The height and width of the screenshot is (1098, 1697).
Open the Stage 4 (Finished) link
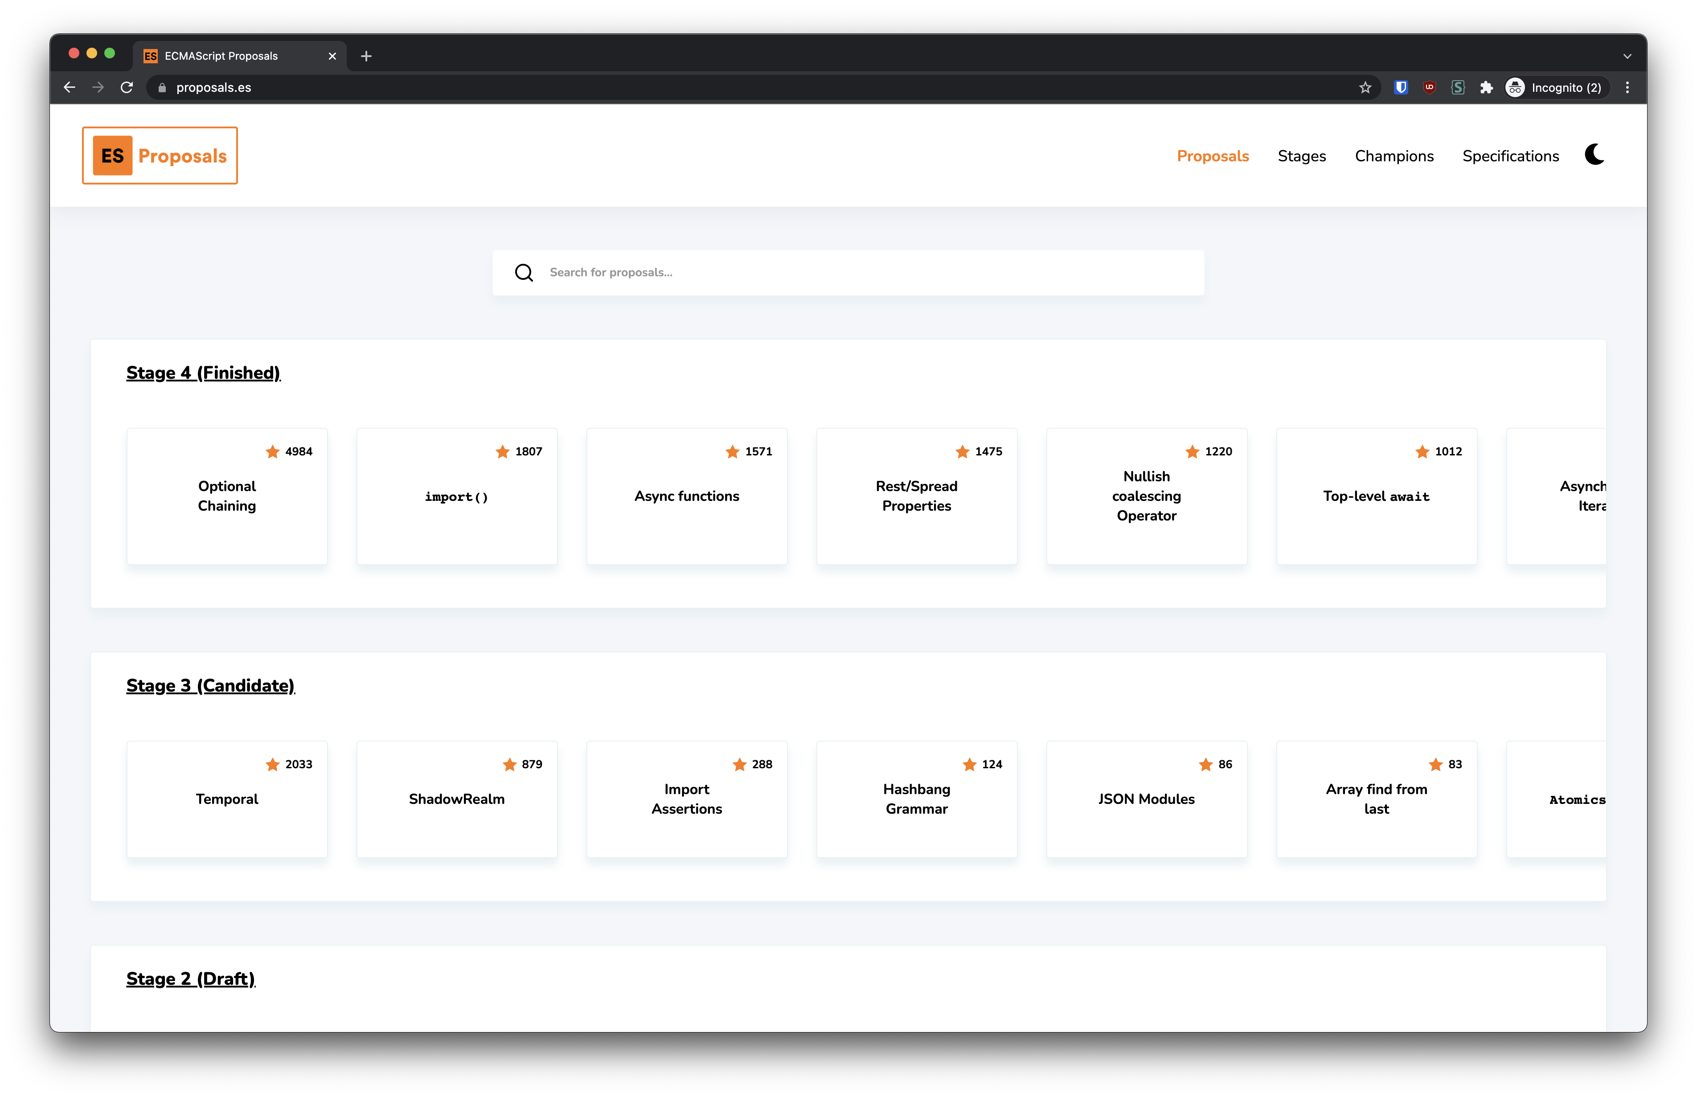[x=203, y=372]
